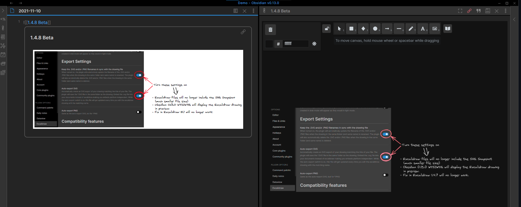Minimize the Obsidian window
Image resolution: width=521 pixels, height=207 pixels.
[x=499, y=3]
